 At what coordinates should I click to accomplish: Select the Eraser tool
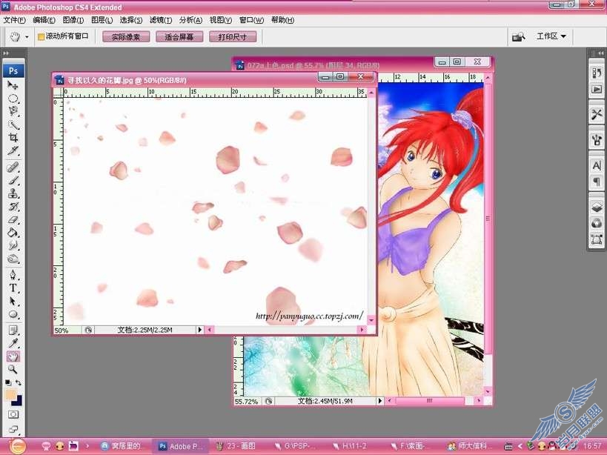pyautogui.click(x=13, y=219)
